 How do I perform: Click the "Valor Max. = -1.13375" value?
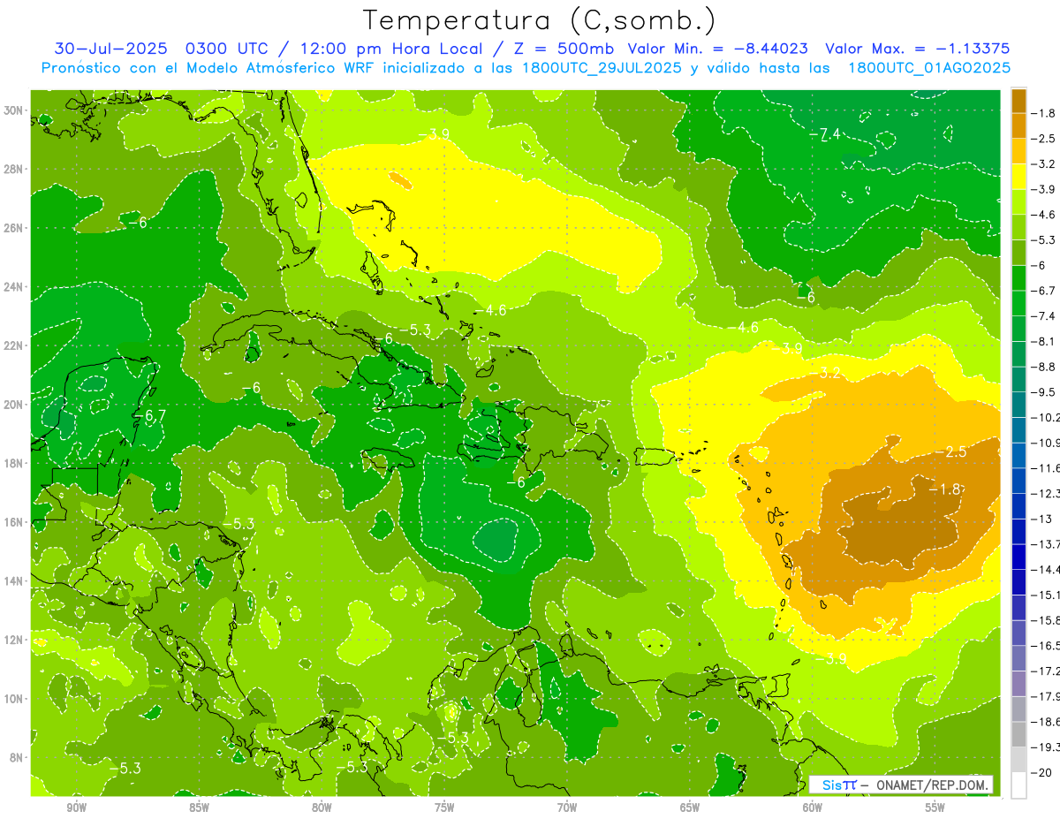click(x=917, y=49)
